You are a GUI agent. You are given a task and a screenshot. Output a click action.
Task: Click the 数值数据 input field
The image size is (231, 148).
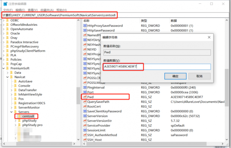(157, 67)
